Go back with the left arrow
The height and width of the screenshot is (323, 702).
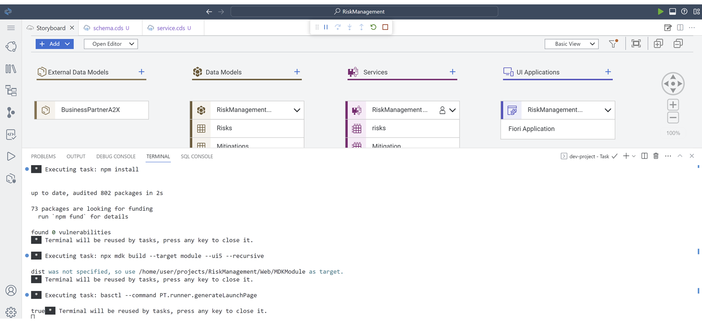209,12
